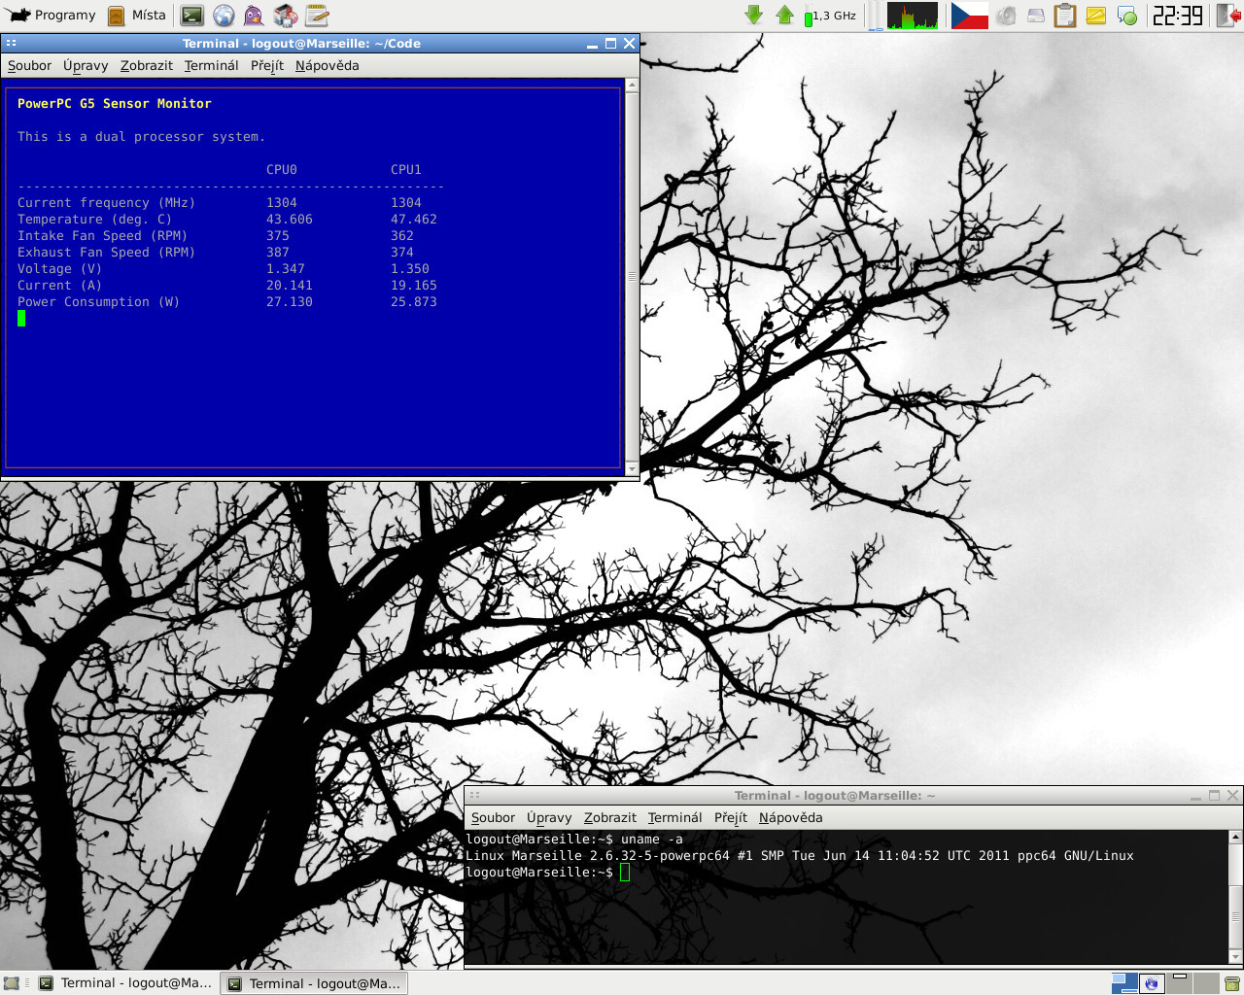
Task: Open the Programy applications menu
Action: point(53,16)
